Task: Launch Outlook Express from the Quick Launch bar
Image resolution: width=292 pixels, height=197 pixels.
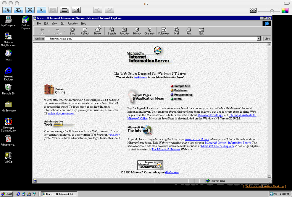Action: [23, 194]
